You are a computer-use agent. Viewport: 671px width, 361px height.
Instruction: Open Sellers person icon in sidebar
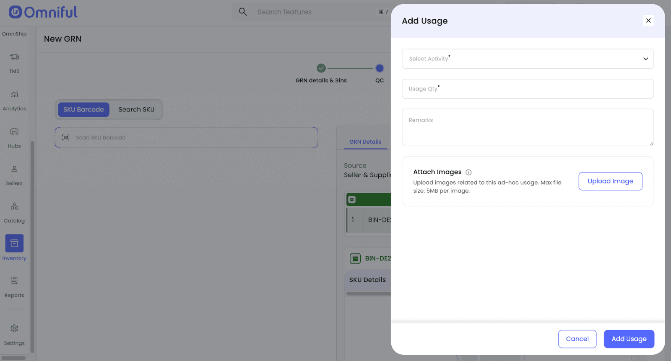click(x=14, y=169)
